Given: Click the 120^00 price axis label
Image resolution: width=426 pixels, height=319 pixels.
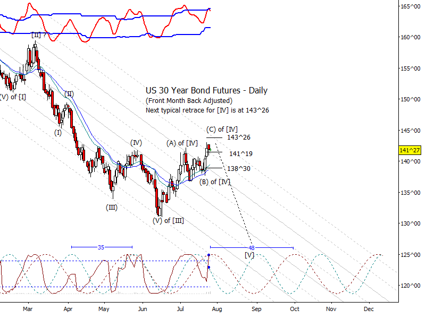Looking at the screenshot, I should coord(411,286).
